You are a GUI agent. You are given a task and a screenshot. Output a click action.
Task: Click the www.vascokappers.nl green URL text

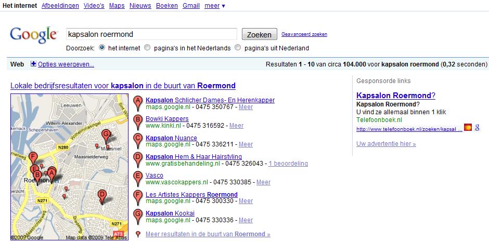point(176,182)
